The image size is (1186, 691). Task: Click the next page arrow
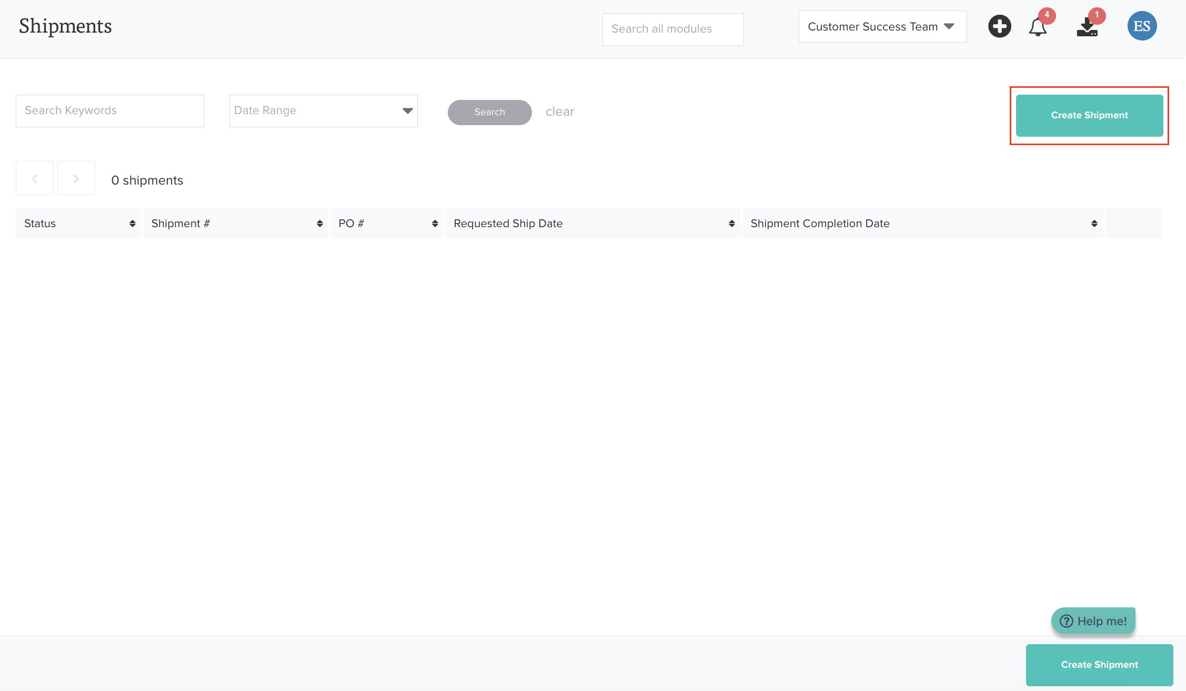pyautogui.click(x=76, y=178)
